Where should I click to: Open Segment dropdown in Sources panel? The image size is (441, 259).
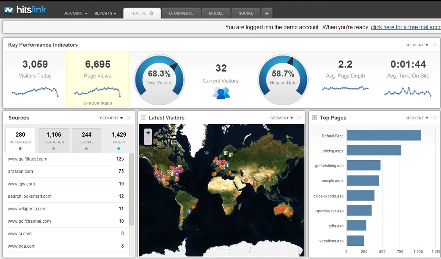(x=111, y=118)
